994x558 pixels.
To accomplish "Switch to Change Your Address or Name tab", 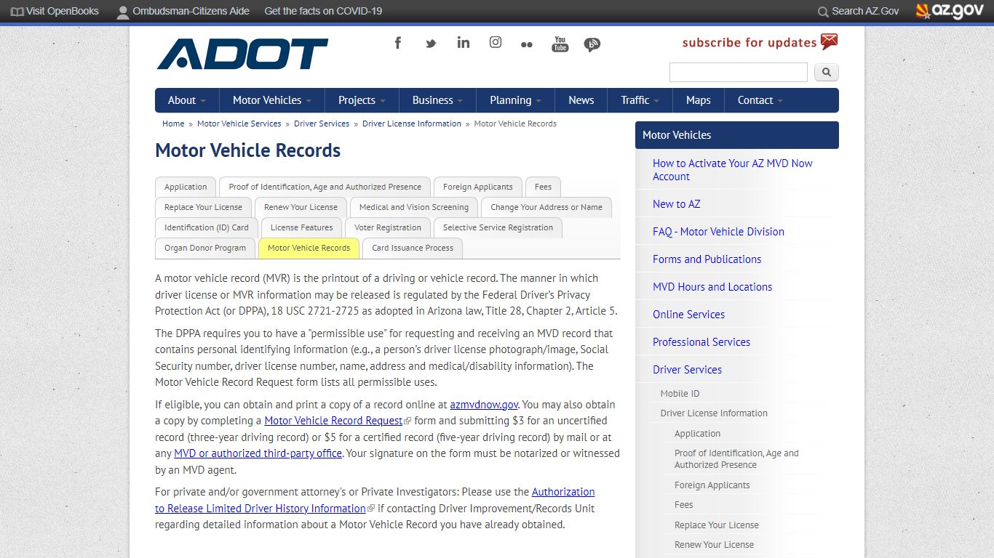I will (546, 207).
